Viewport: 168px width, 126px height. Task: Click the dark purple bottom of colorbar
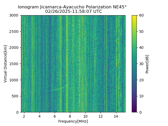[x=134, y=111]
